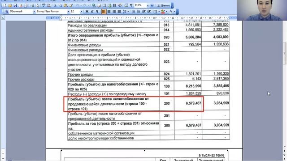Click the Open file folder icon
Image resolution: width=287 pixels, height=161 pixels.
point(10,5)
